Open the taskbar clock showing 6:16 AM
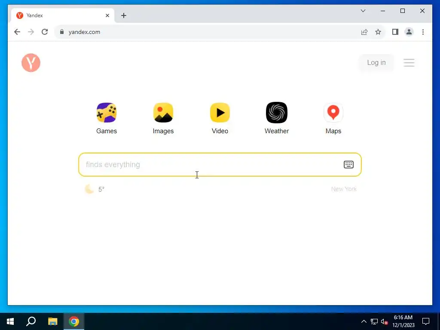 pos(403,321)
